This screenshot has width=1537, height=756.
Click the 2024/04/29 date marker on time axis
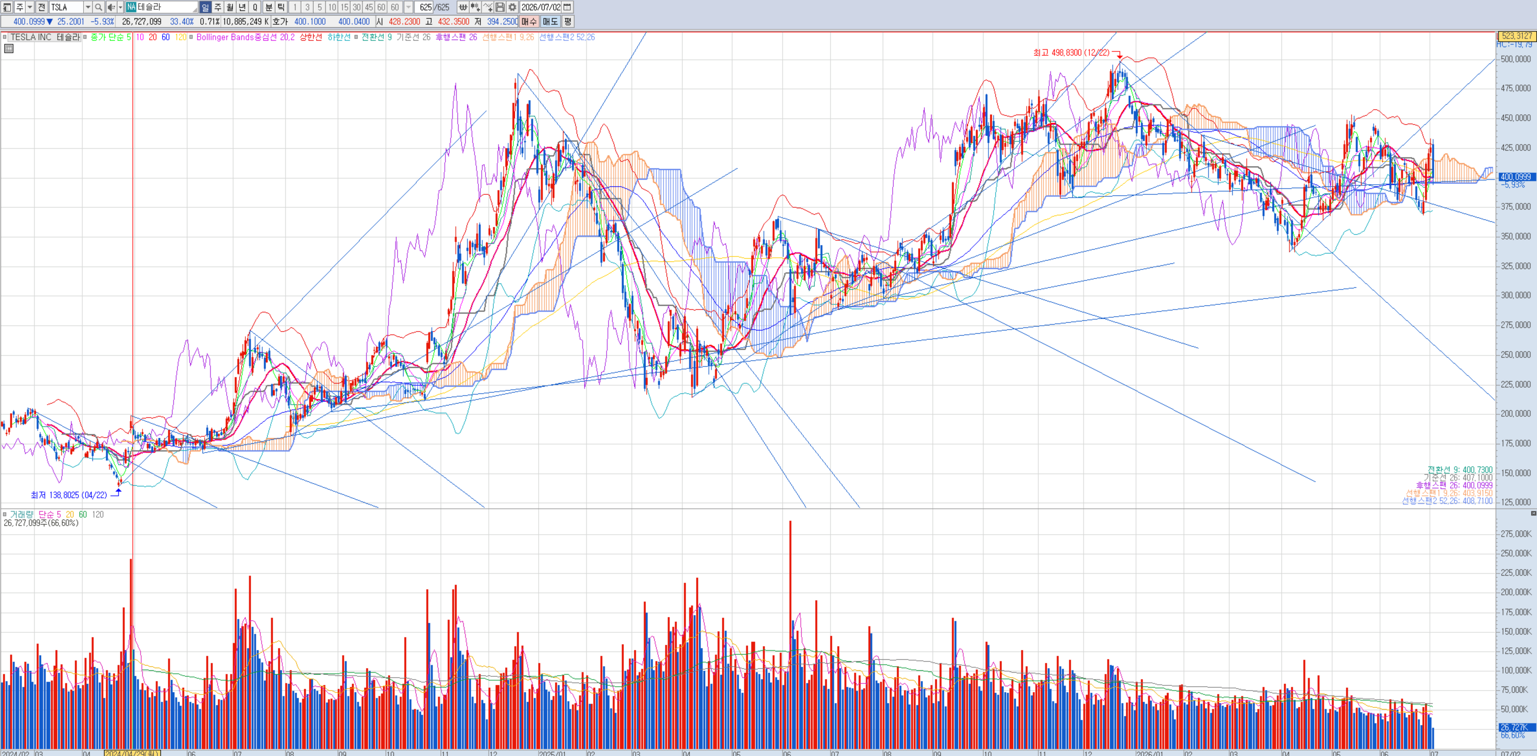pyautogui.click(x=132, y=753)
